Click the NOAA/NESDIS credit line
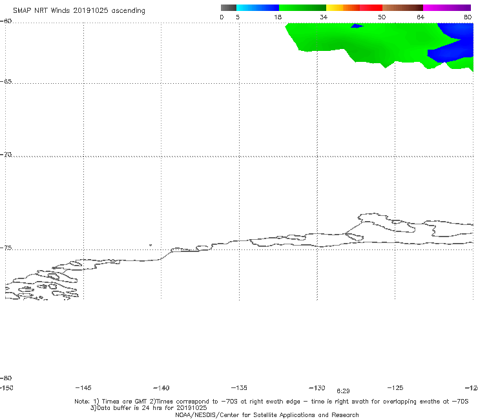This screenshot has width=478, height=419. click(x=267, y=415)
